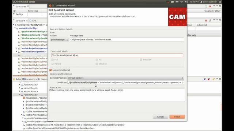Click the Finish button in Constraint Wizard
The image size is (234, 131).
[x=177, y=116]
